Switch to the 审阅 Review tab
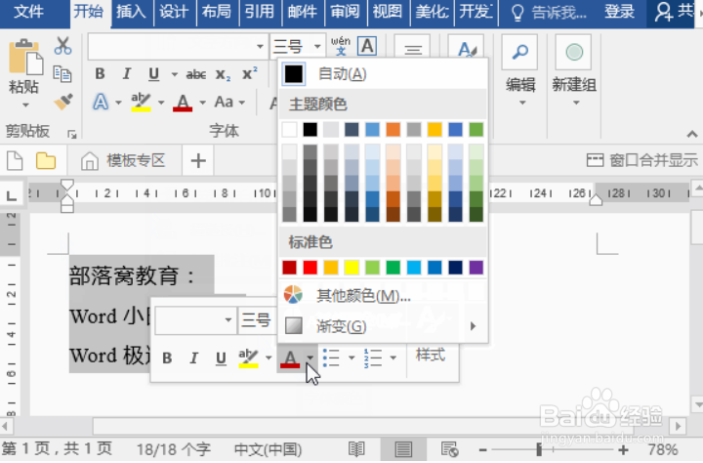Image resolution: width=703 pixels, height=463 pixels. tap(345, 12)
